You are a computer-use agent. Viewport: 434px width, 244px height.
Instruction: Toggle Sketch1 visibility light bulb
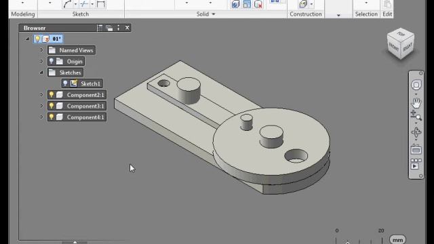click(x=65, y=83)
